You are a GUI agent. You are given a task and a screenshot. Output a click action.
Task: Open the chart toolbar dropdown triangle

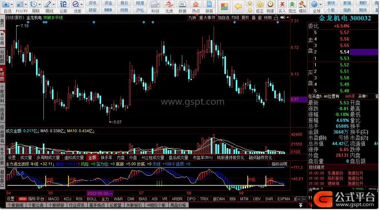coord(288,18)
